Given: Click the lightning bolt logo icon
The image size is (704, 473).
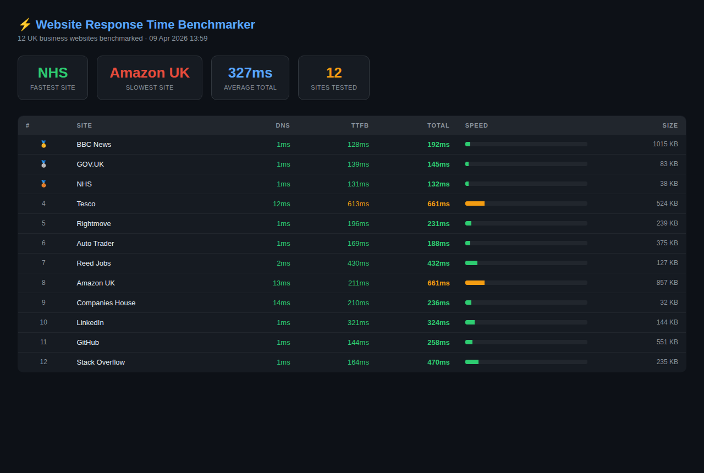Looking at the screenshot, I should pos(24,24).
